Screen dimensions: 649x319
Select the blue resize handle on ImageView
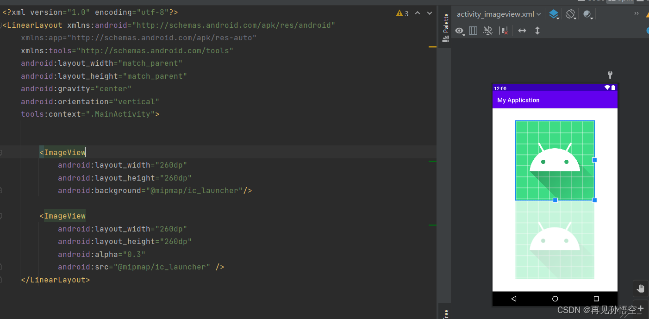[x=594, y=160]
